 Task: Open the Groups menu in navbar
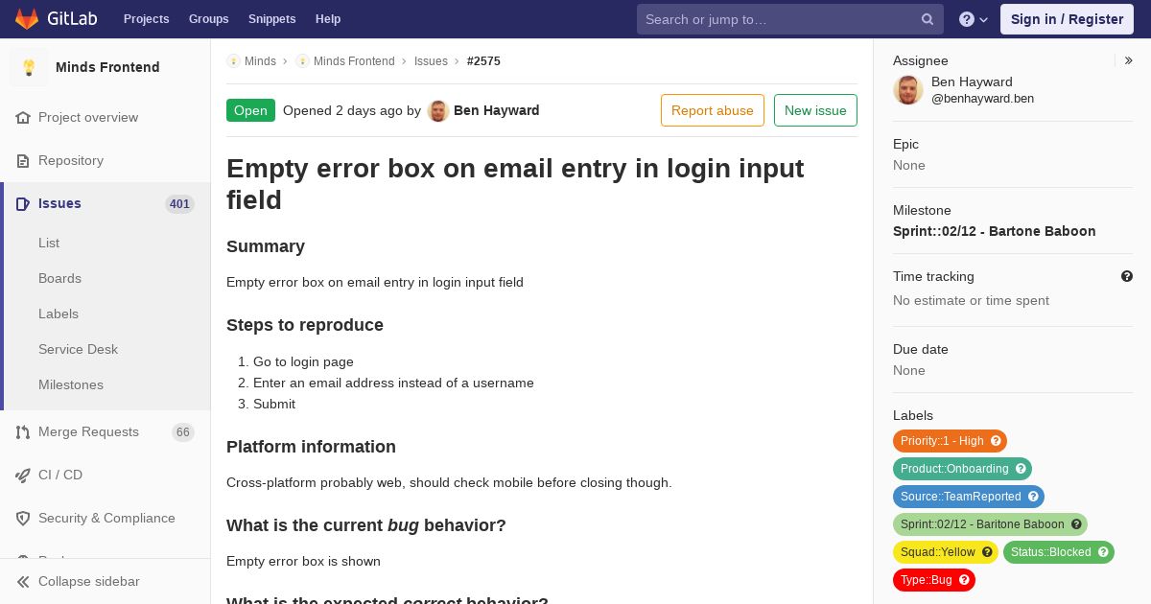click(208, 19)
